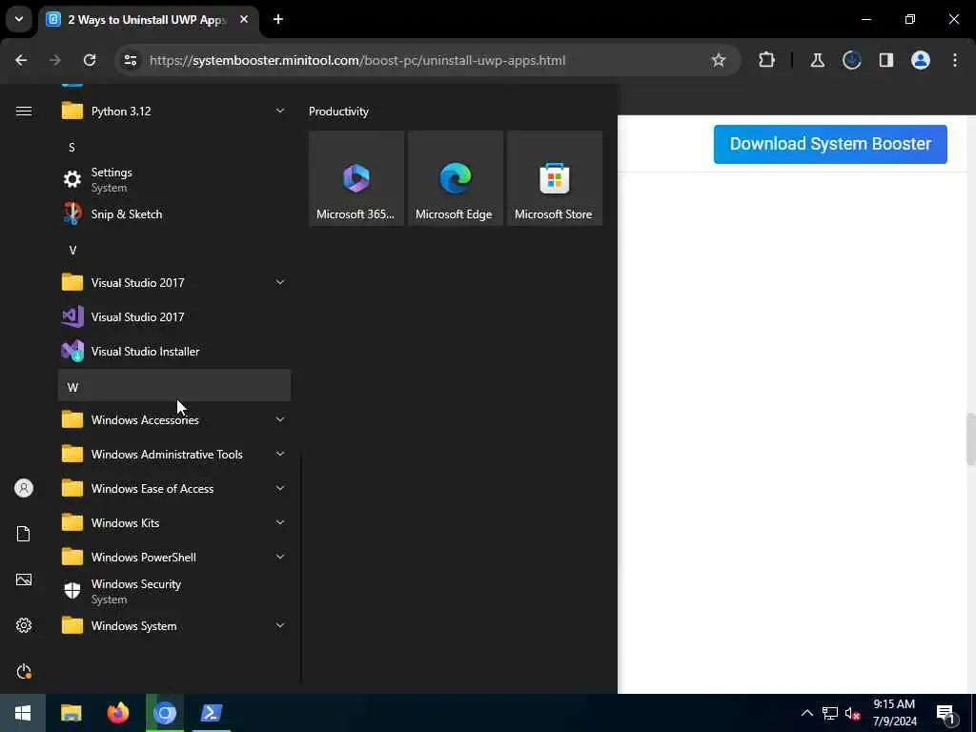Close the Uninstall UWP Apps tab
976x732 pixels.
click(x=244, y=20)
